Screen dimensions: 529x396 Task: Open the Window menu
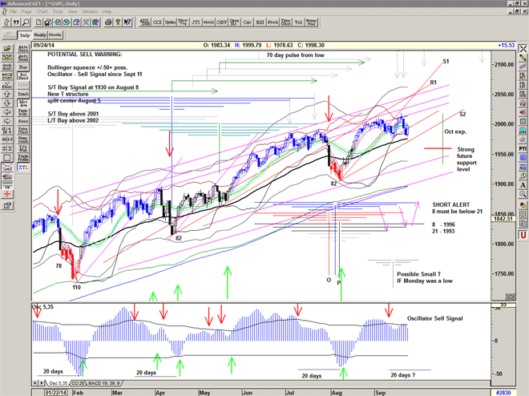point(90,12)
